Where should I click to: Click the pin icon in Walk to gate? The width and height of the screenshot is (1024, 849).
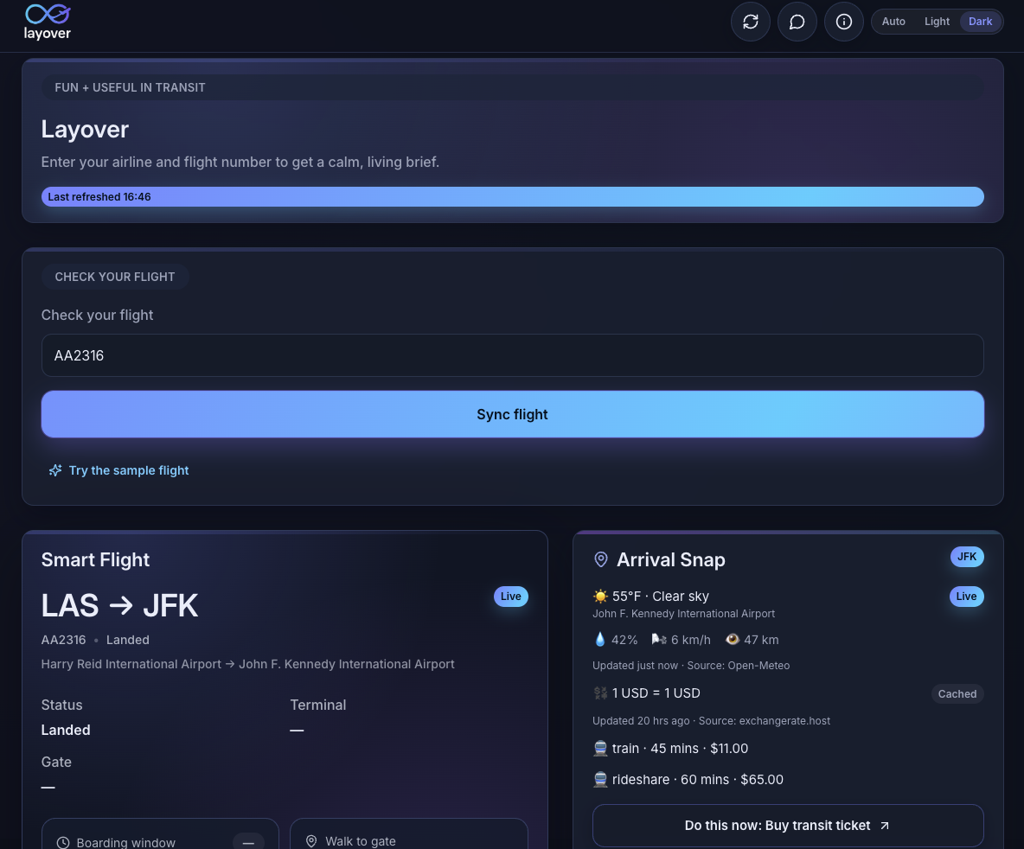click(311, 841)
